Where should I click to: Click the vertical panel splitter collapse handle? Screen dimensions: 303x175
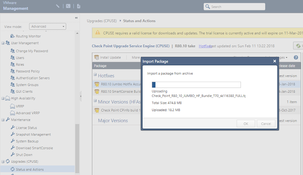(x=80, y=96)
